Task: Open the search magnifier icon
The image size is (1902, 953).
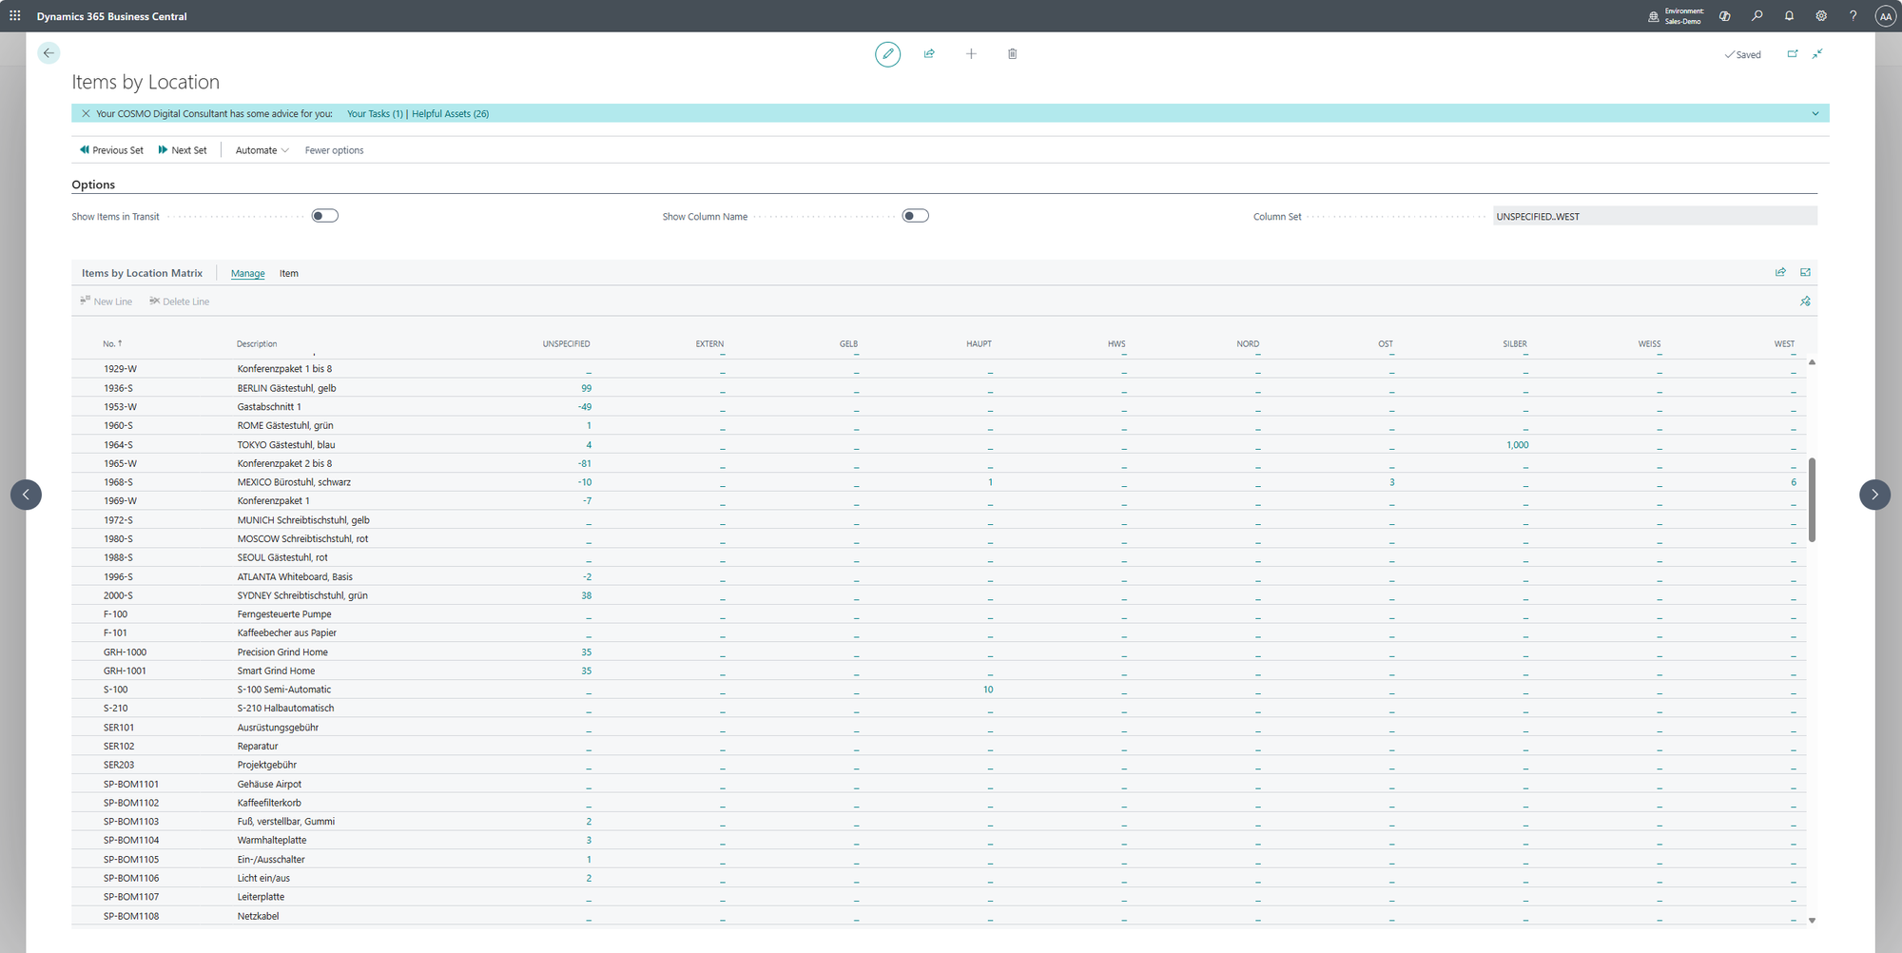Action: click(1756, 16)
